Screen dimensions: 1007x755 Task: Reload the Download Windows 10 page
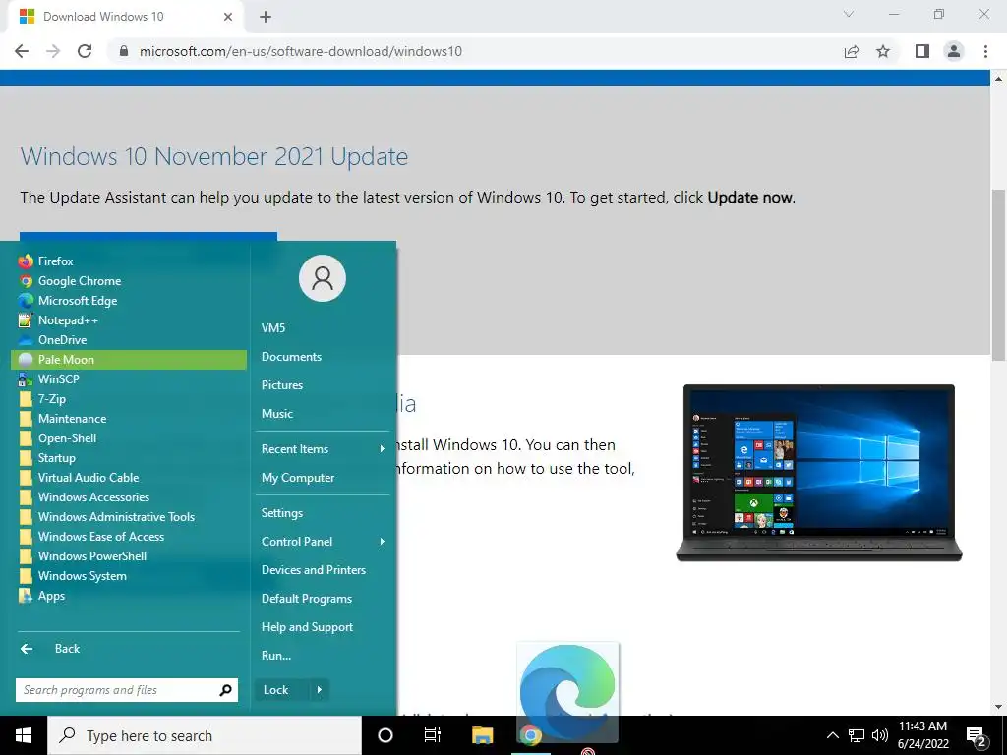[85, 51]
